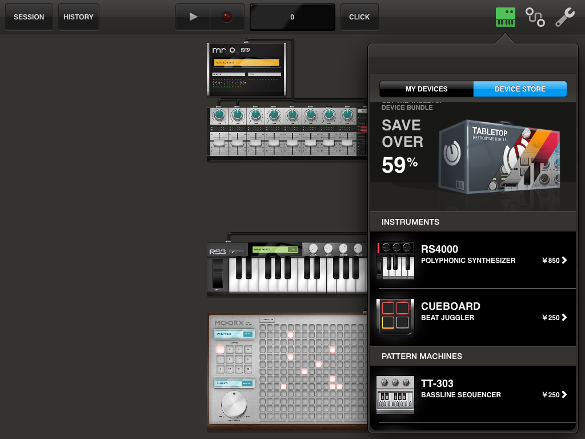Adjust mixer channel 8 teal pan knob
The image size is (585, 439).
pyautogui.click(x=347, y=115)
